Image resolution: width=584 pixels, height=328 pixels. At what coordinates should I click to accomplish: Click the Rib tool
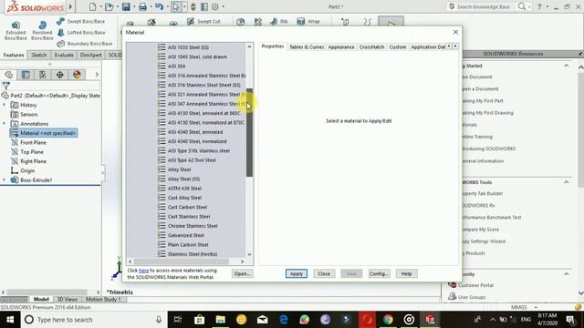[279, 22]
